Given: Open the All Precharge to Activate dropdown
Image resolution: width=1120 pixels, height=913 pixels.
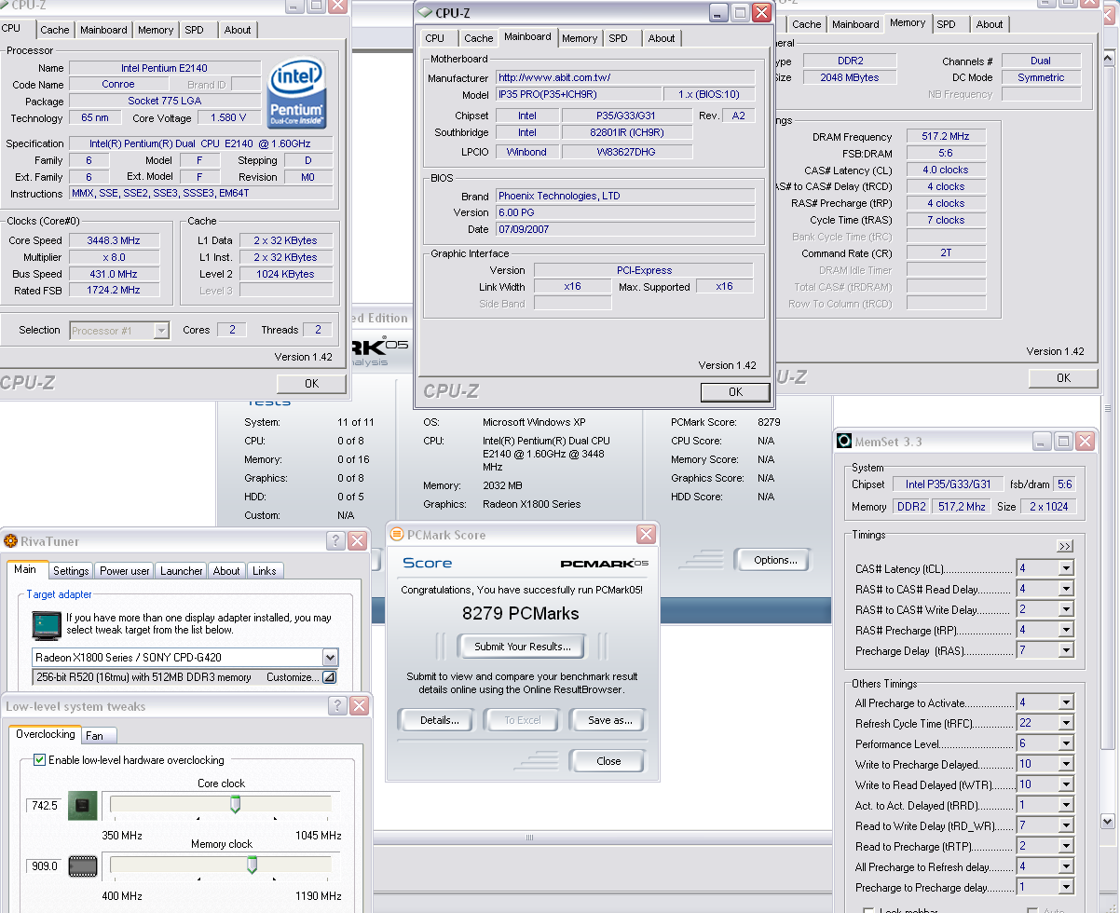Looking at the screenshot, I should point(1066,702).
